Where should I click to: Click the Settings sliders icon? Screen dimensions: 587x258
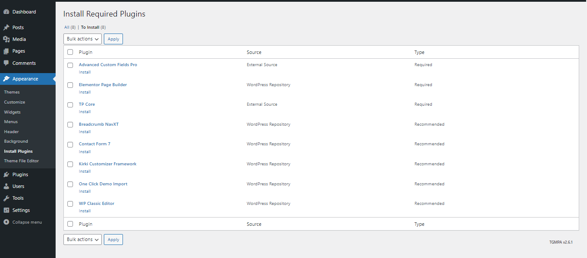pyautogui.click(x=6, y=210)
